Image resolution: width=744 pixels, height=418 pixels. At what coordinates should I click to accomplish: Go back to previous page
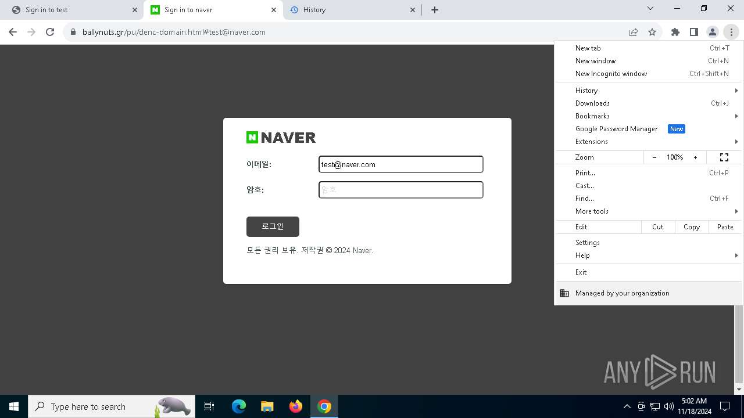(13, 32)
